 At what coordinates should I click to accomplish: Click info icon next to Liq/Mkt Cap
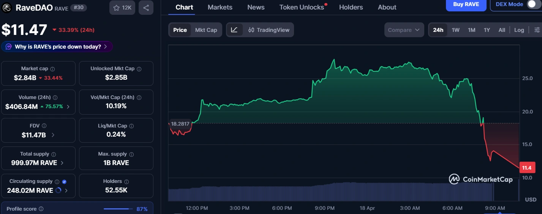pos(131,126)
